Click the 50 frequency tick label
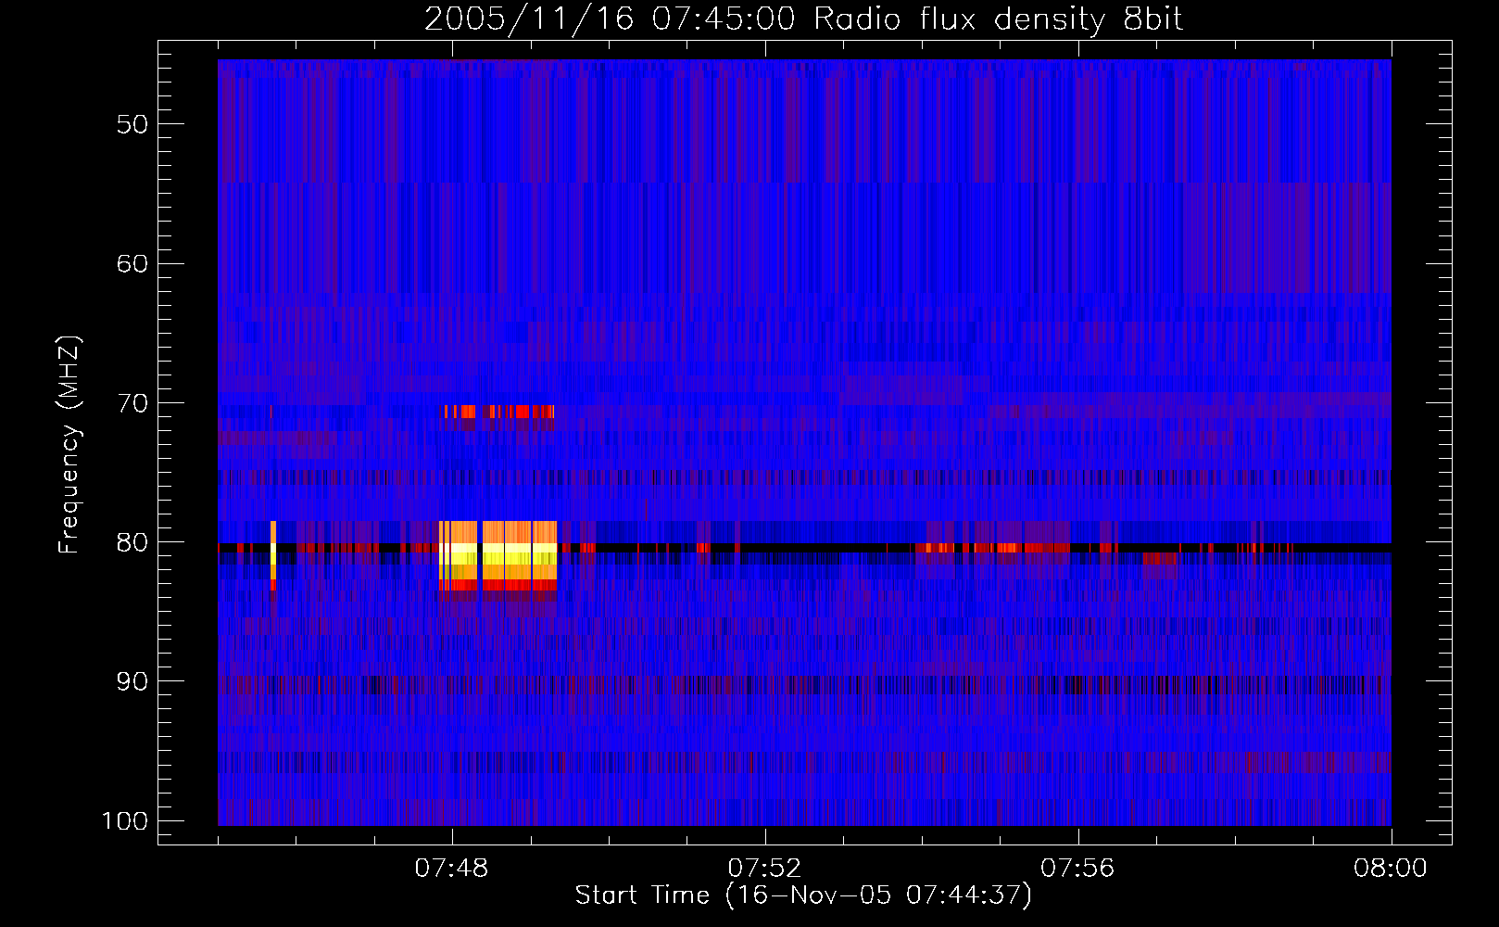Viewport: 1499px width, 927px height. click(132, 124)
